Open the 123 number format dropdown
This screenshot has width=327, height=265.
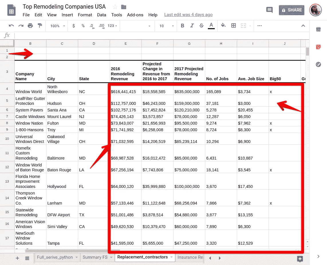point(112,26)
